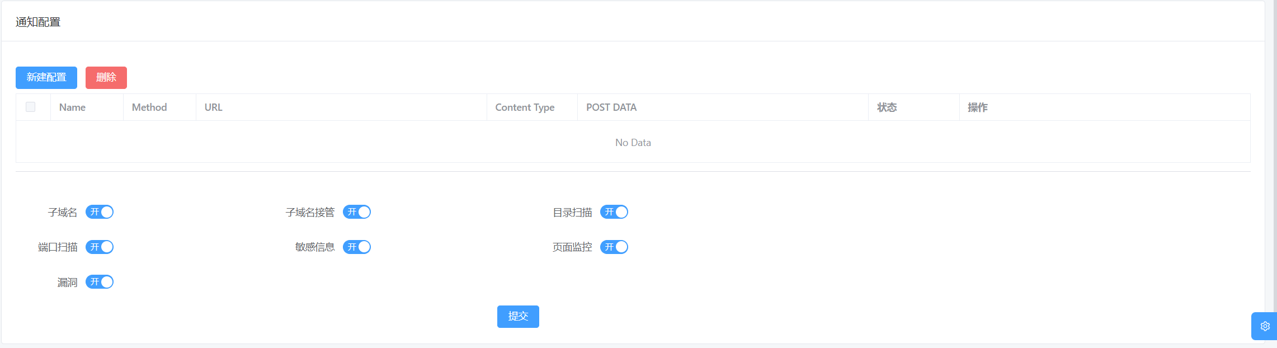
Task: Select the POST DATA column header
Action: point(611,107)
